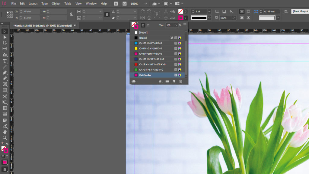Toggle Formatting affects container in Swatches panel
This screenshot has height=174, width=309.
click(x=143, y=25)
